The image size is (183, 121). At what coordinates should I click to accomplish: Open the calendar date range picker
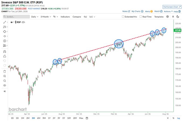coord(87,118)
